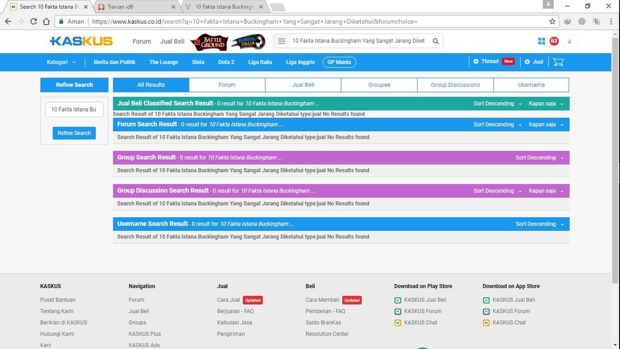Create a new Thread
This screenshot has height=349, width=620.
[x=494, y=62]
